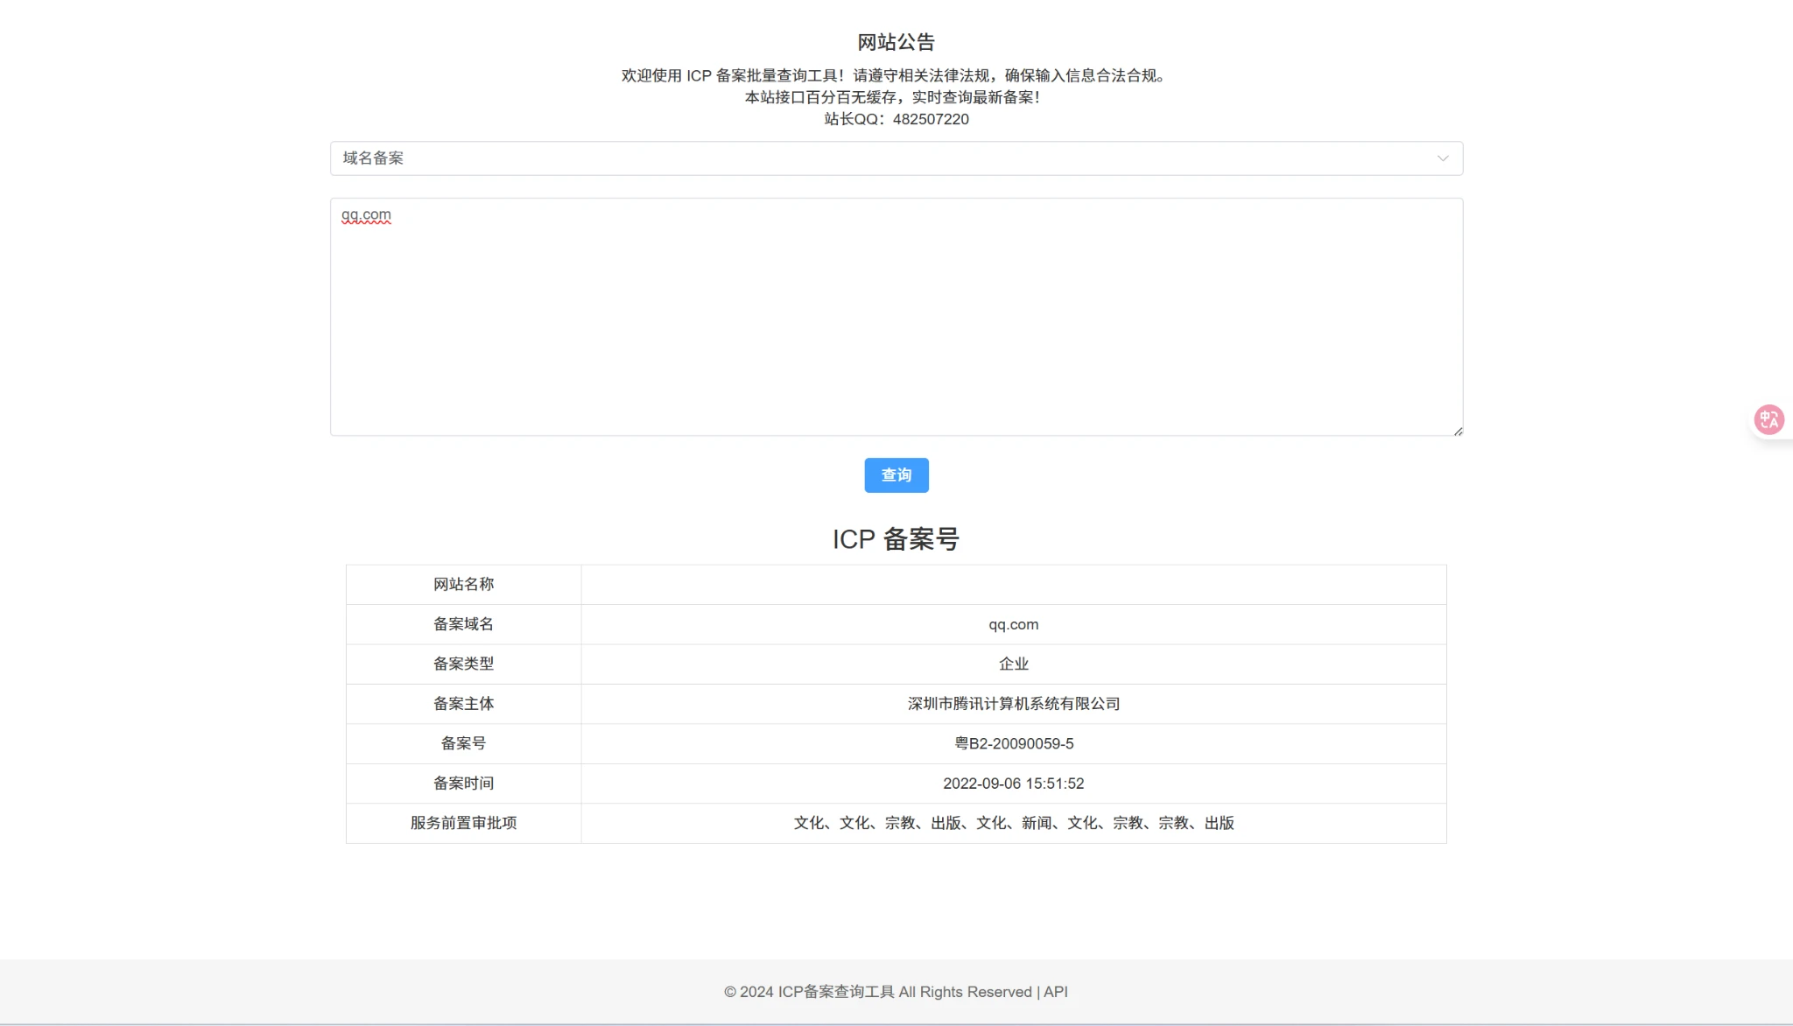Click the dropdown chevron arrow of 域名备案

point(1442,158)
